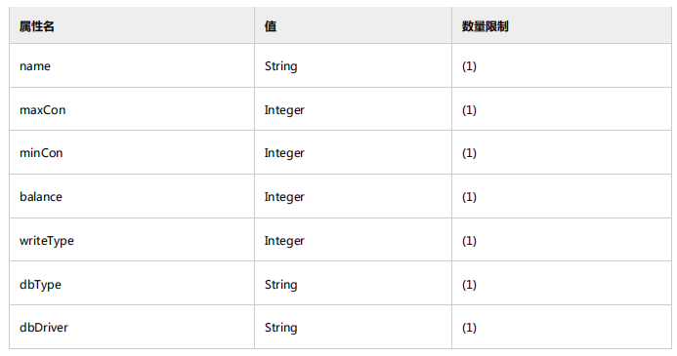Click String value in name row
Screen dimensions: 677x356
(280, 66)
